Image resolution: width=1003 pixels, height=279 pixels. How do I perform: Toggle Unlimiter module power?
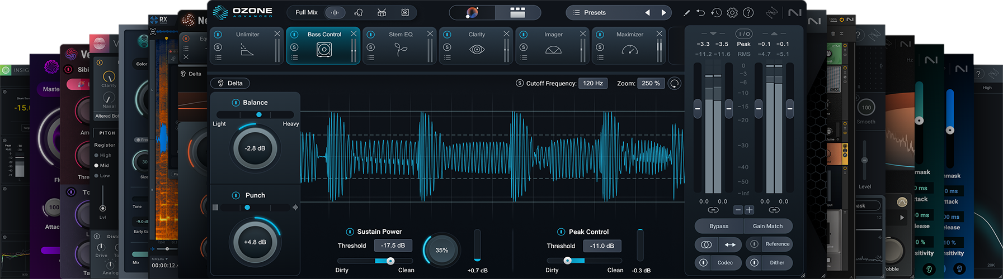pos(218,35)
